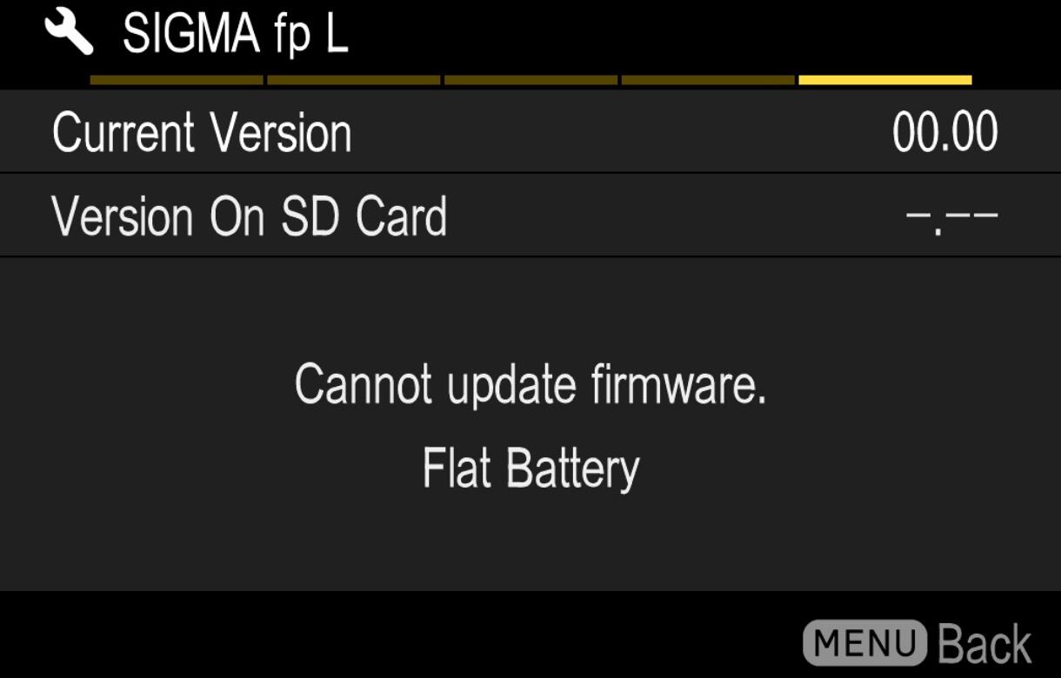
Task: Select the third settings page tab
Action: [530, 80]
